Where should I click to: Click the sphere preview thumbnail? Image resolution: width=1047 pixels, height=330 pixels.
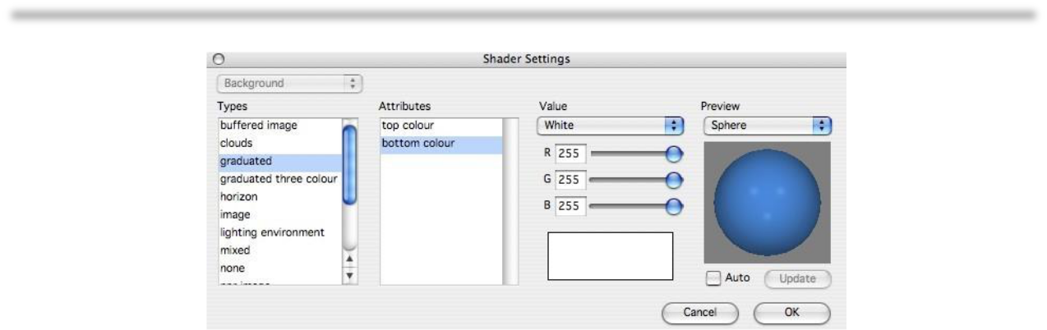point(767,202)
